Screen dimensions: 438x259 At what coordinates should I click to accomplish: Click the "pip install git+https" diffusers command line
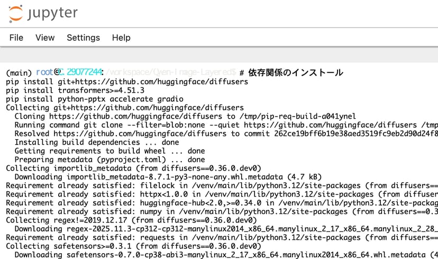click(127, 82)
